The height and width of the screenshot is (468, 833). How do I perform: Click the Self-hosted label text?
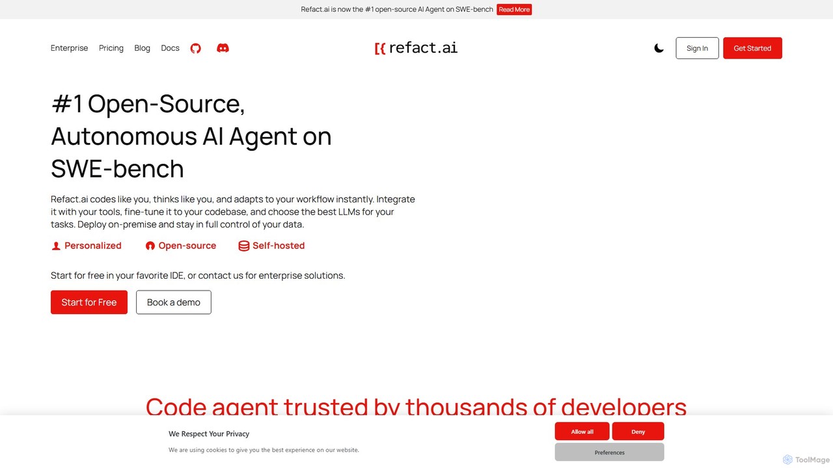tap(279, 246)
